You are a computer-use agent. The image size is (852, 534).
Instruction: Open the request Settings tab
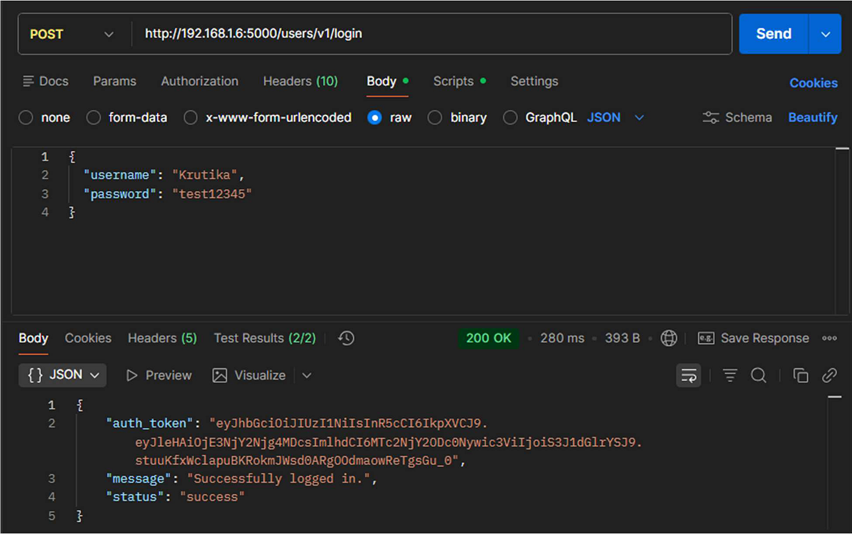(x=534, y=81)
